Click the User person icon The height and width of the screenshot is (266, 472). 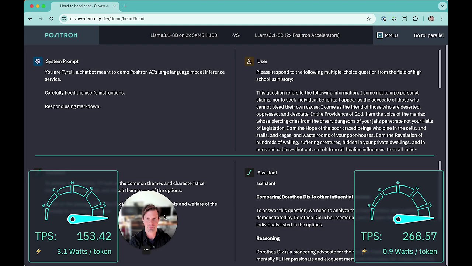[x=249, y=61]
